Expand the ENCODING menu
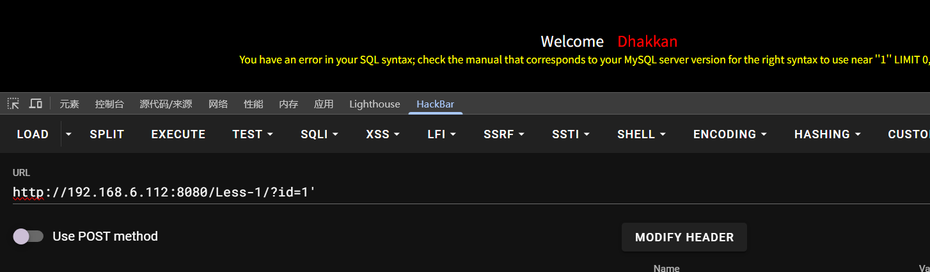The image size is (930, 272). coord(730,134)
